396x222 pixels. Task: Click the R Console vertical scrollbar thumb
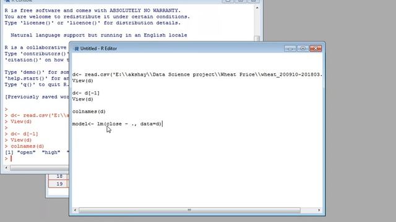[x=257, y=38]
